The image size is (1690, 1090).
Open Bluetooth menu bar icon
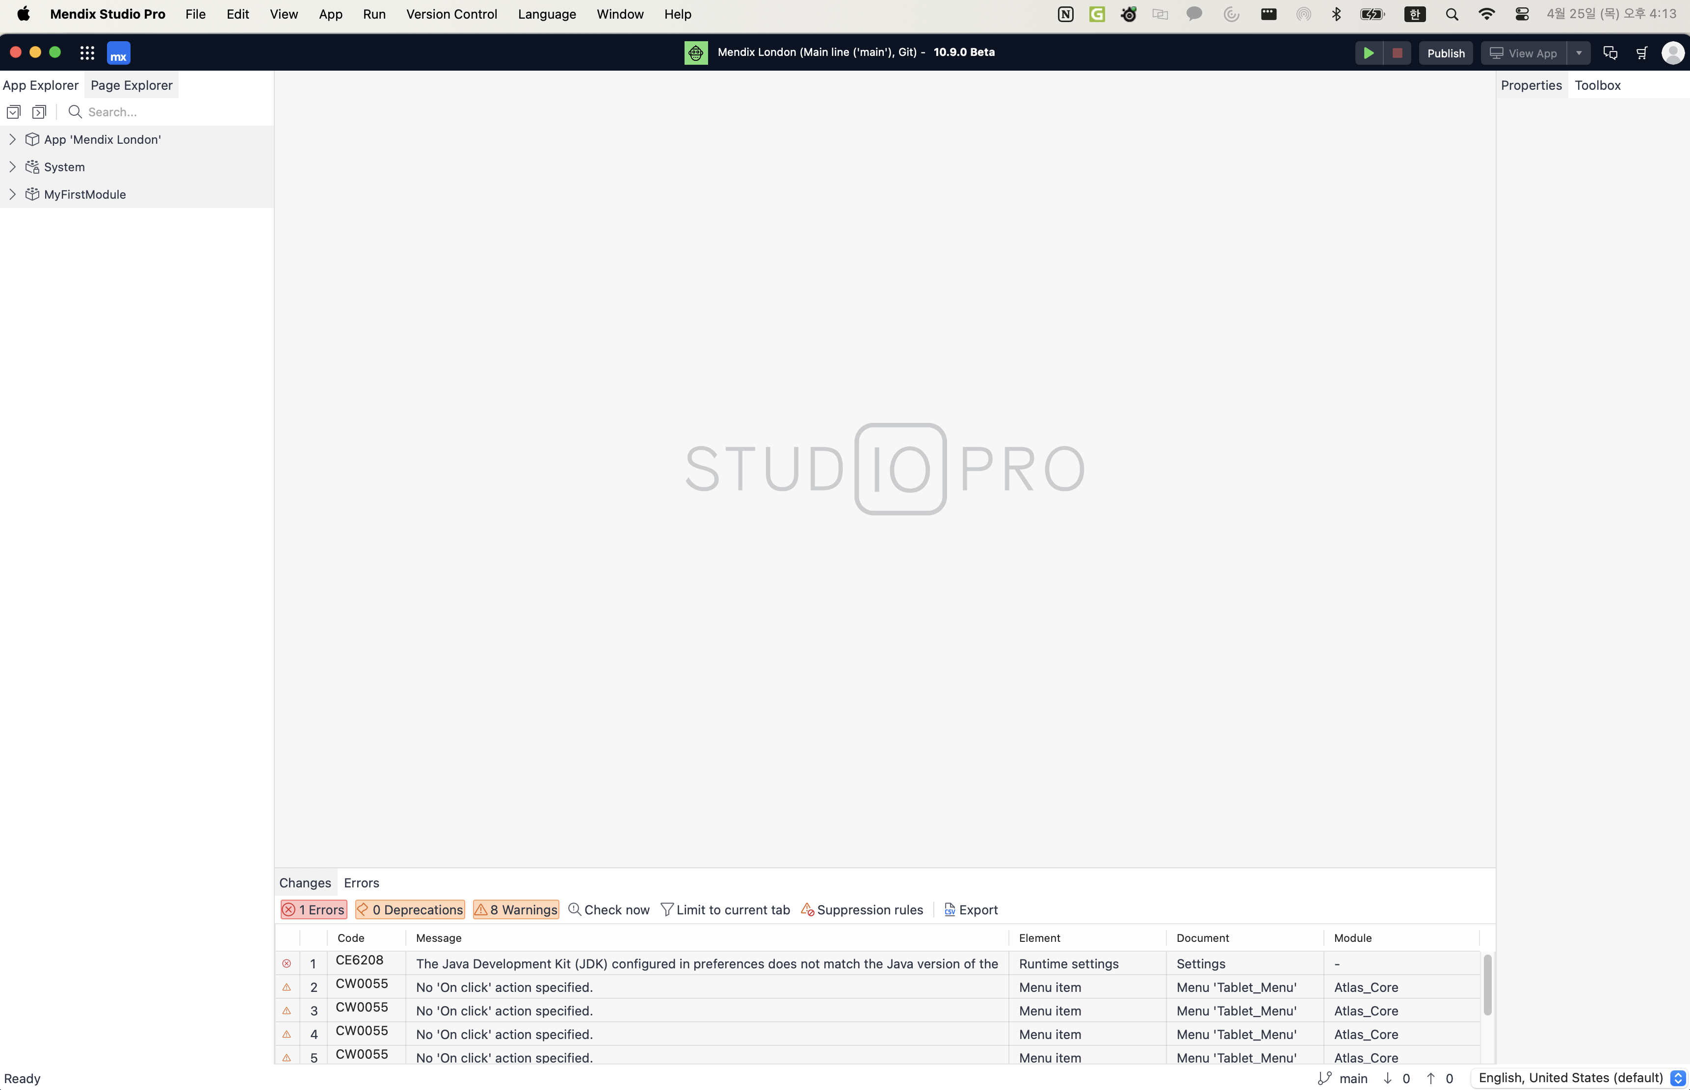1337,14
